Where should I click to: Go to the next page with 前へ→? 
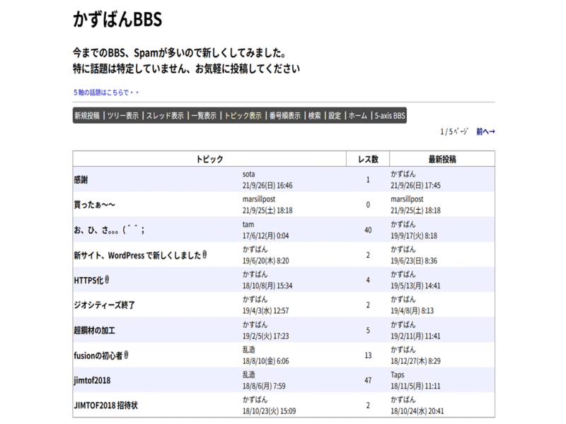[485, 131]
